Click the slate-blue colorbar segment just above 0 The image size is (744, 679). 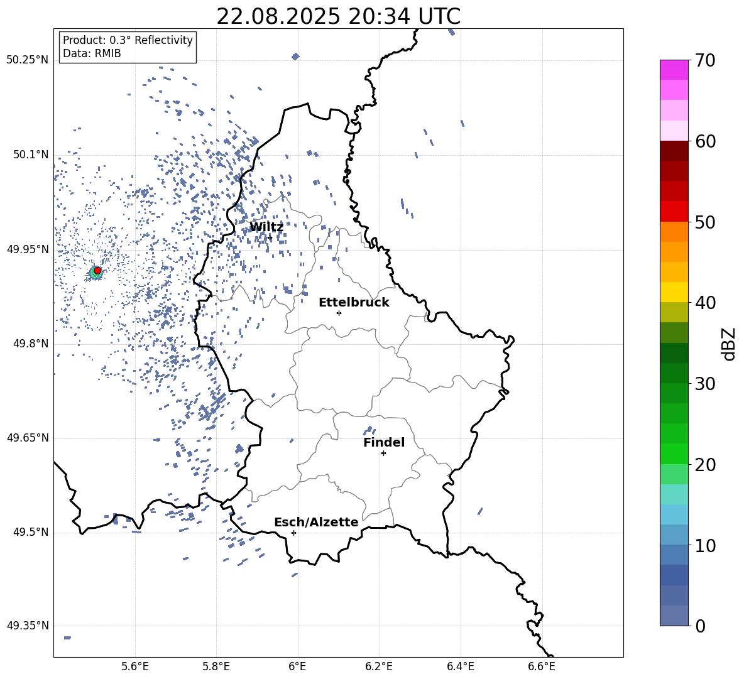point(674,616)
